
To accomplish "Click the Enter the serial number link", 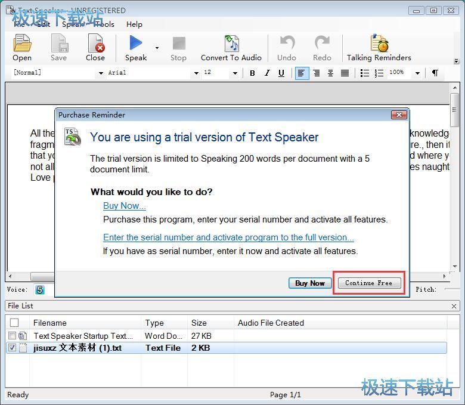I will [x=228, y=237].
